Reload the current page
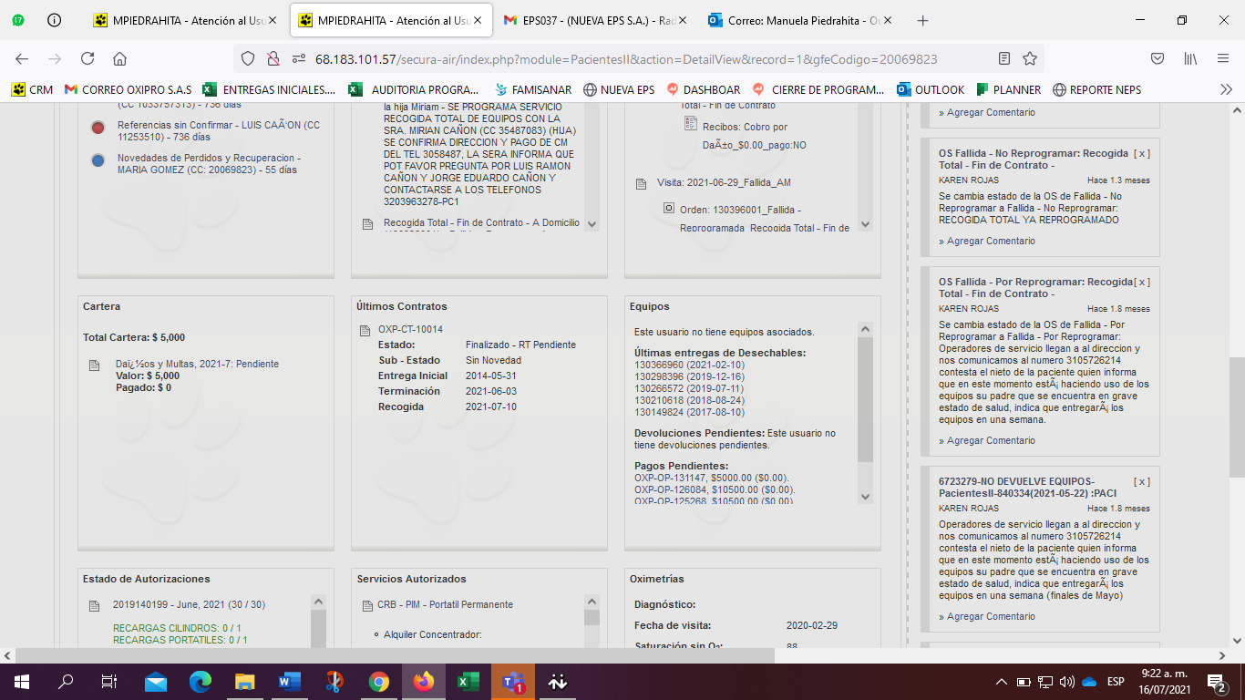This screenshot has height=700, width=1245. [87, 58]
